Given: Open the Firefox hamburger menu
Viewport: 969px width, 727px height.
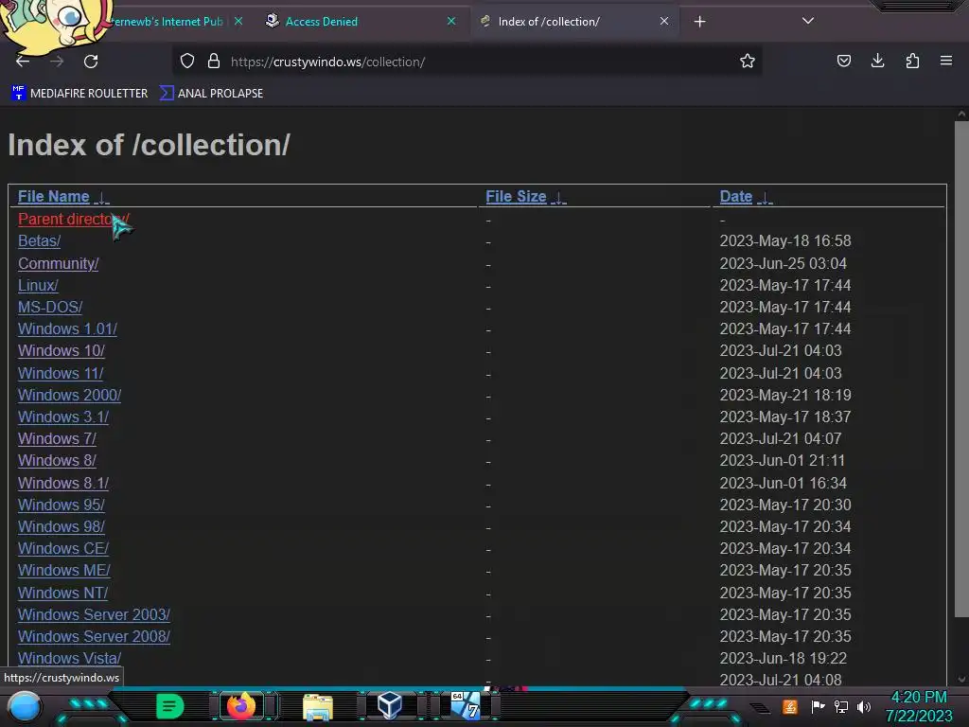Looking at the screenshot, I should (946, 61).
